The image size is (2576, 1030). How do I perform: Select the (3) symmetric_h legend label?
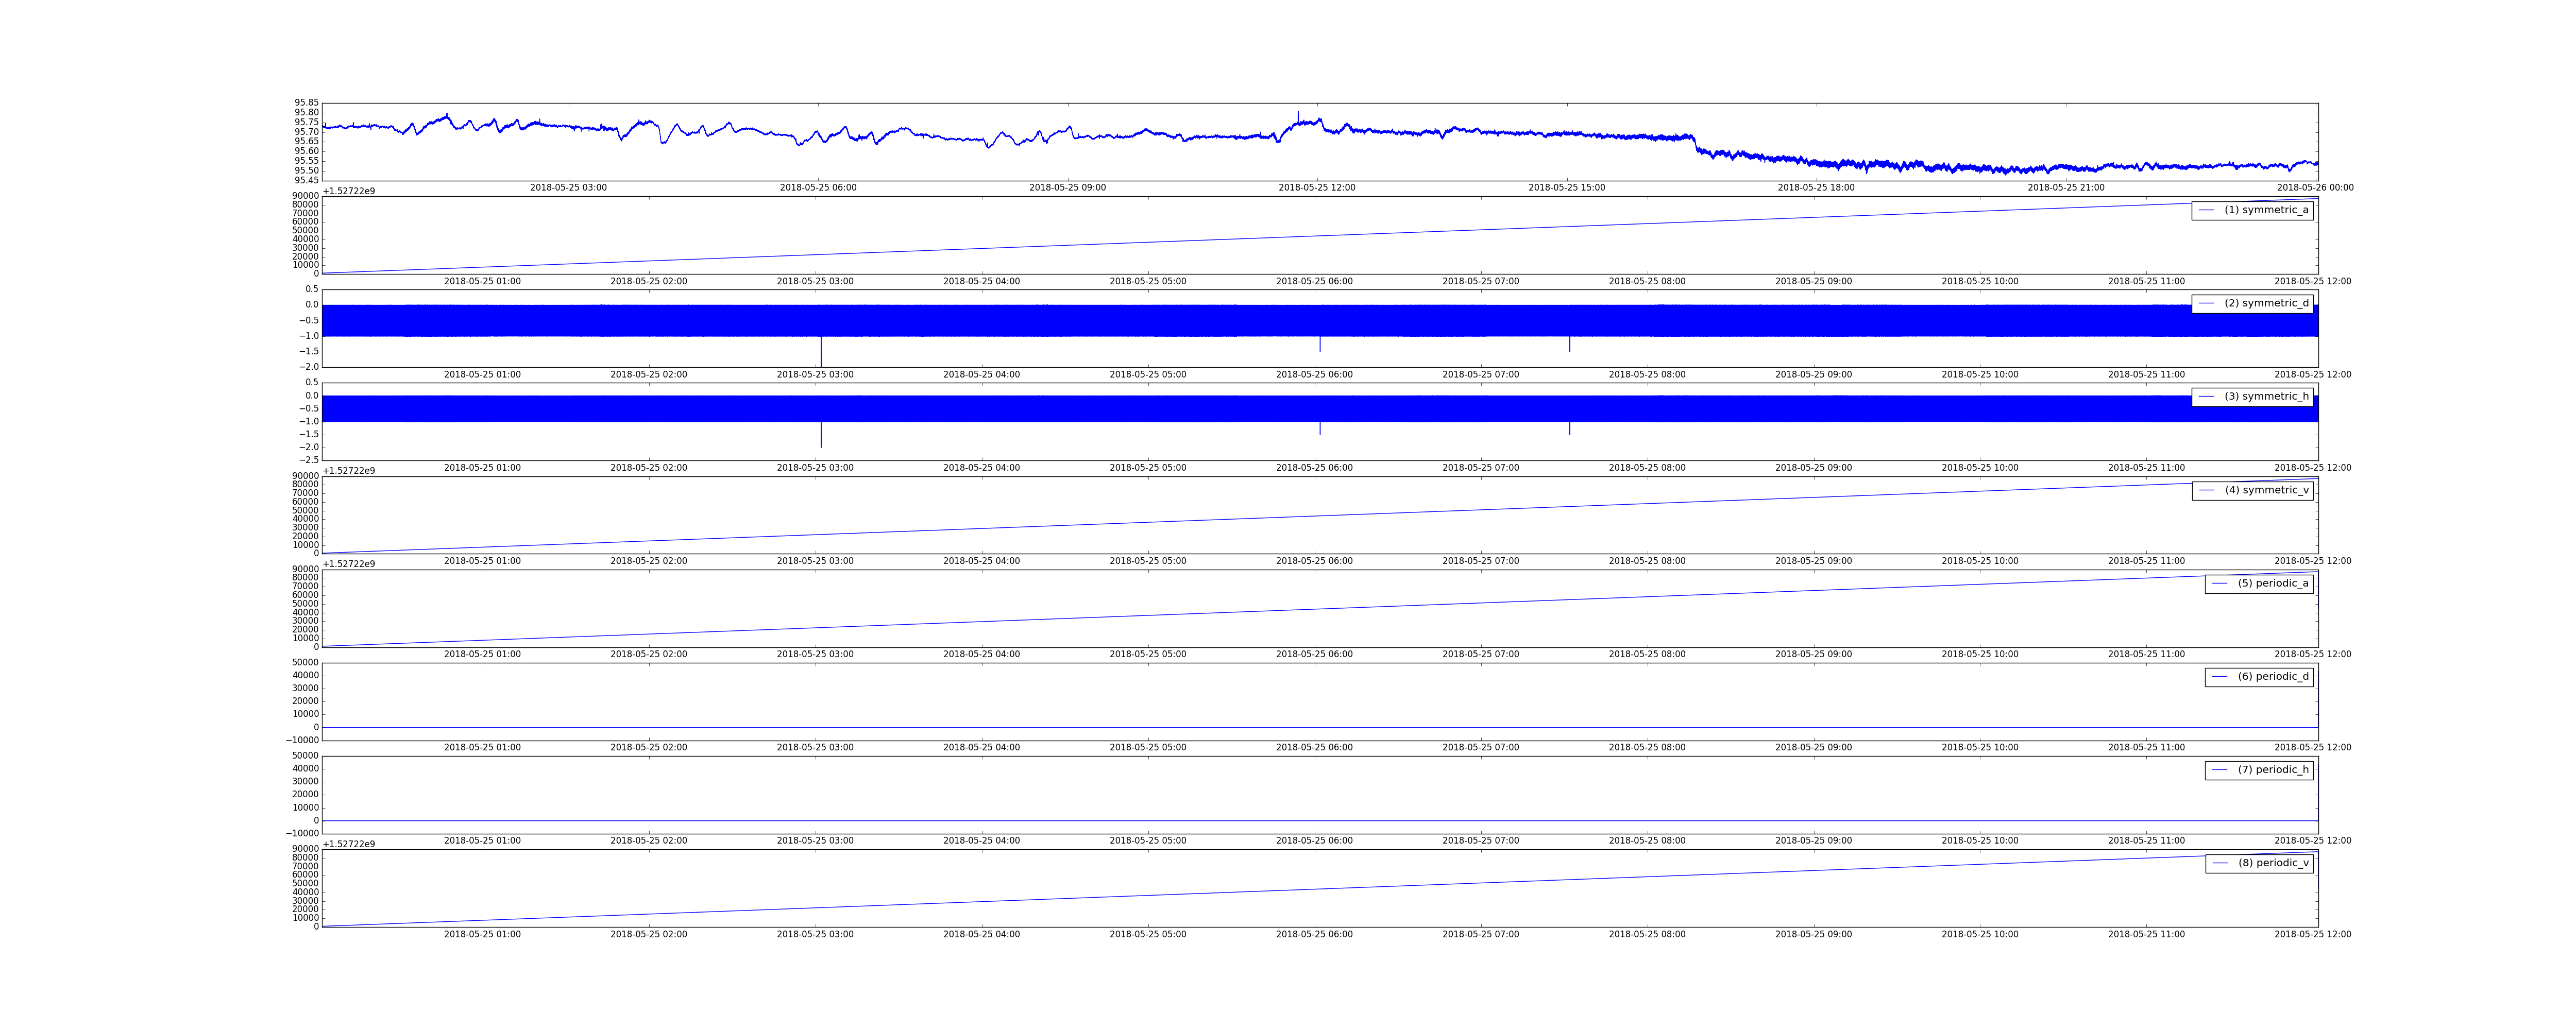pyautogui.click(x=2266, y=397)
